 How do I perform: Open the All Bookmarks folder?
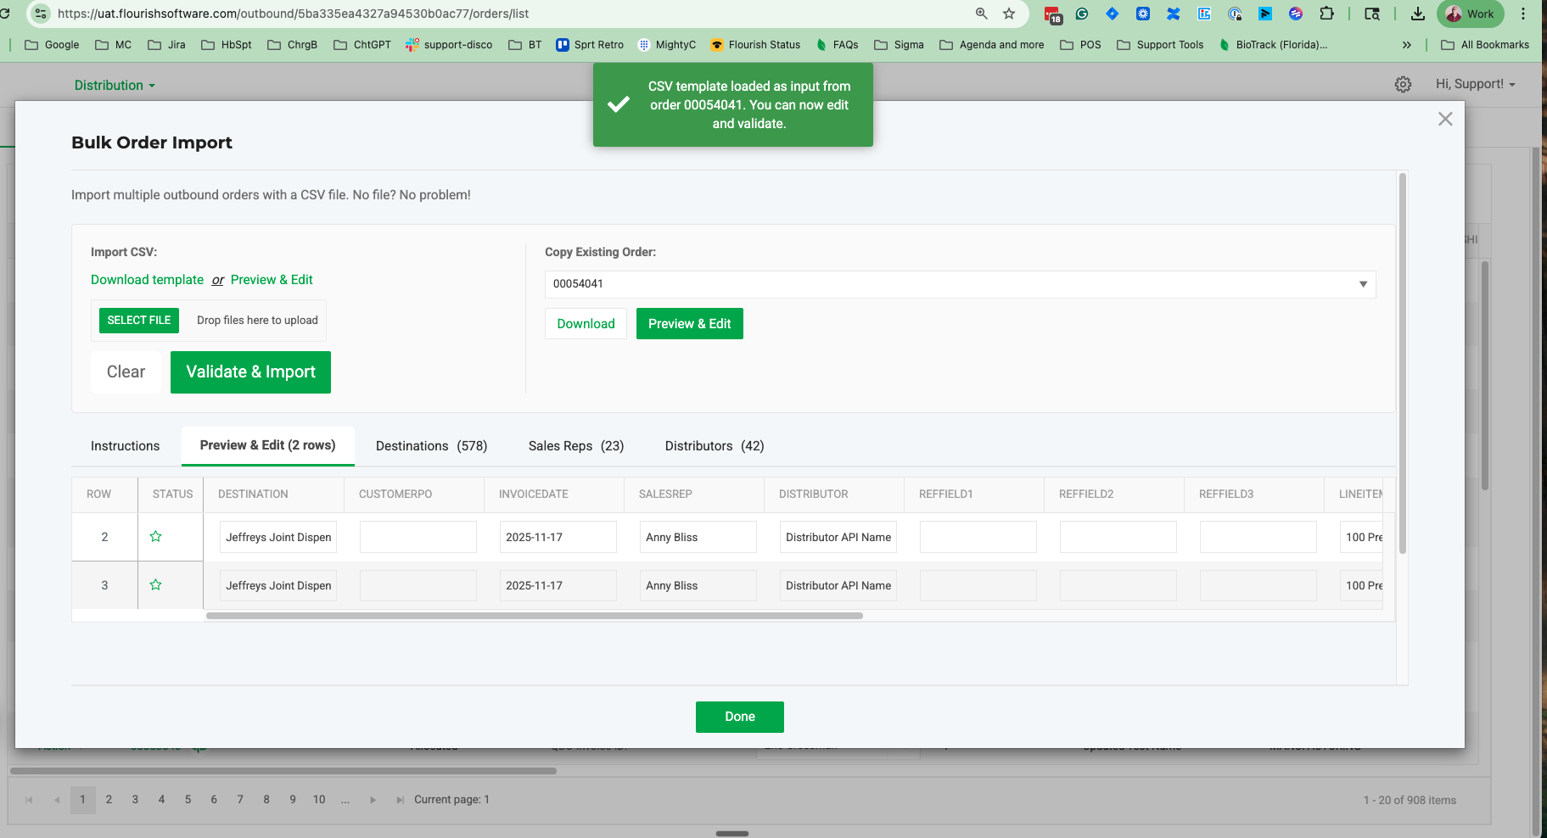pyautogui.click(x=1485, y=45)
